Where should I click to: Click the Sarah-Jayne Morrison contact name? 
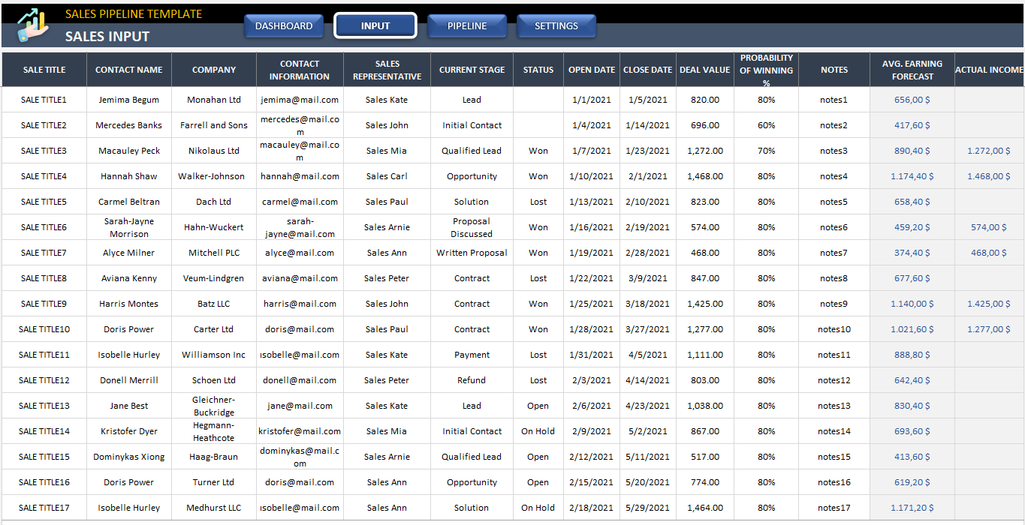[x=128, y=226]
